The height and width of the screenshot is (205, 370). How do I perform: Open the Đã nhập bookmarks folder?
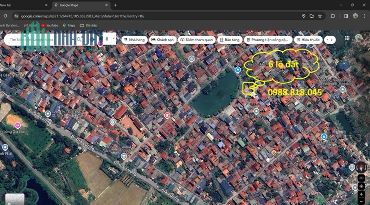coord(89,25)
